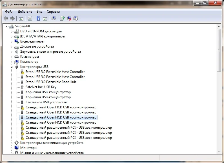Toggle the console tree show/hide toolbar icon
Screen dimensions: 224x163
(x=21, y=18)
